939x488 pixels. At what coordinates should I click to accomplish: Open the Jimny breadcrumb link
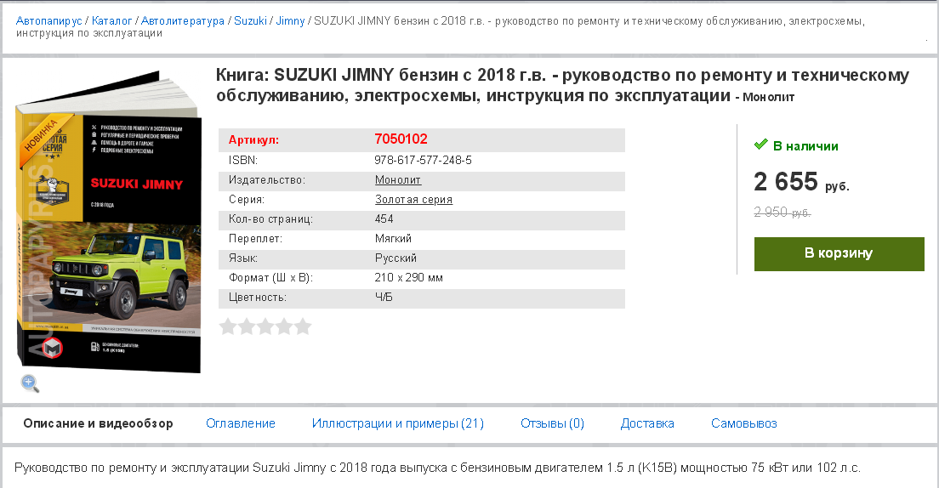click(x=290, y=21)
